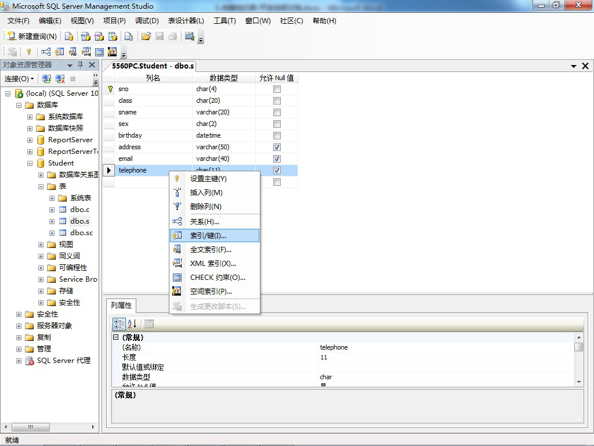
Task: Choose CHECK 约束(O)... from context menu
Action: point(215,277)
